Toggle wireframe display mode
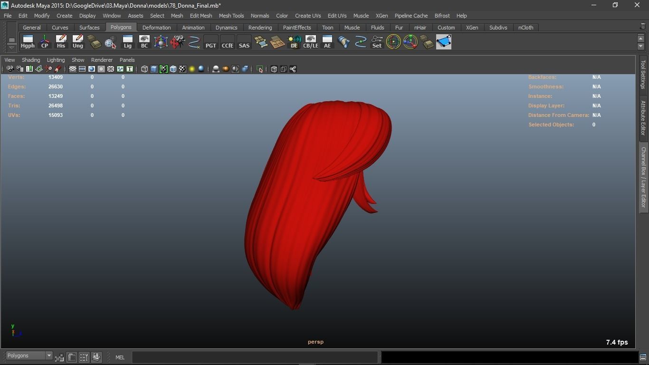 coord(144,69)
